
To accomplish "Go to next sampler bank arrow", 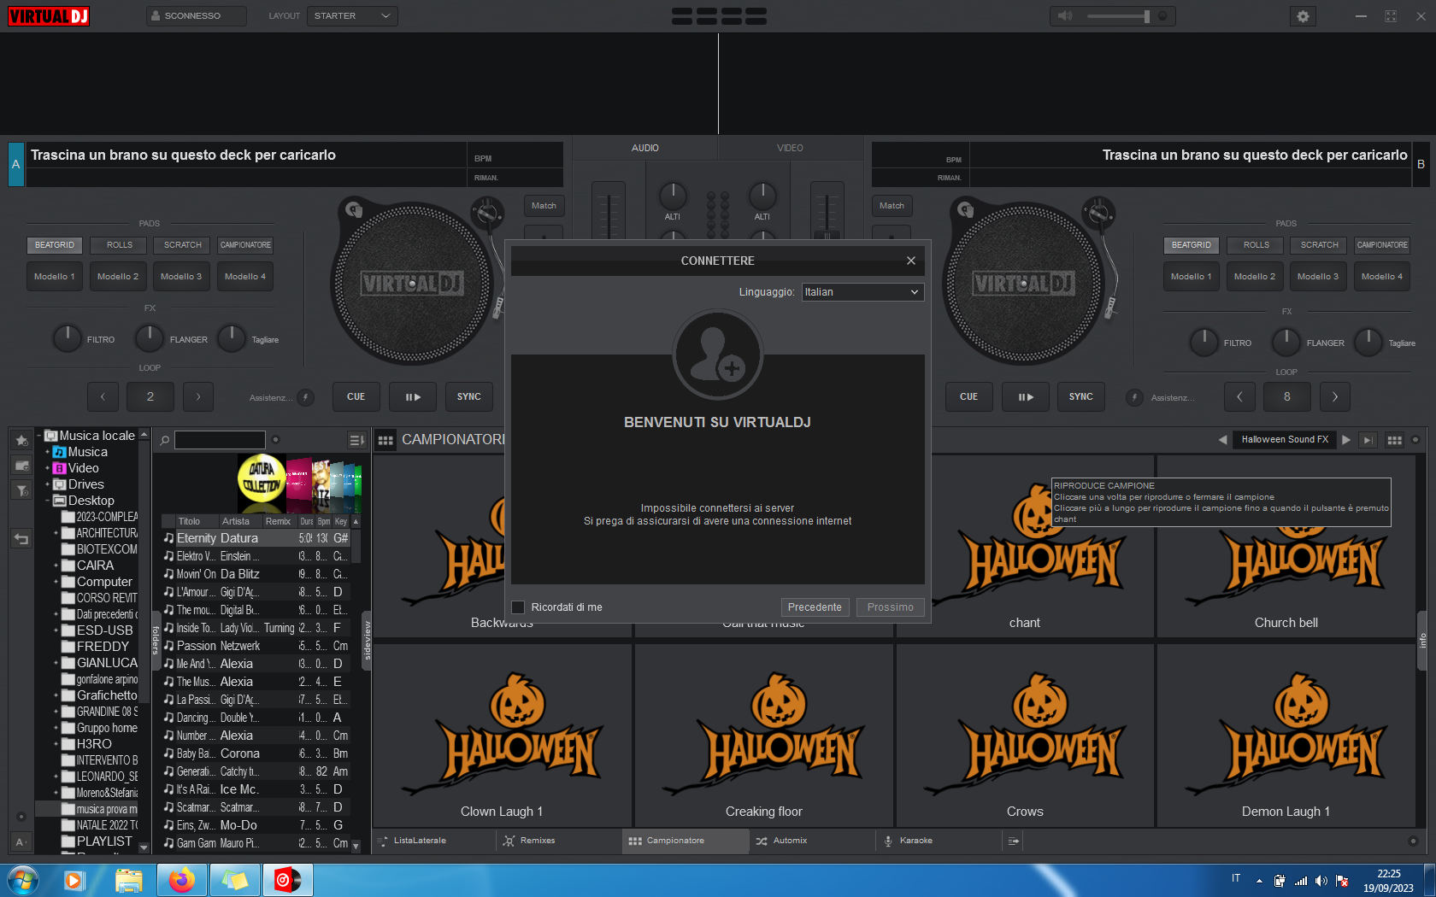I will 1346,440.
